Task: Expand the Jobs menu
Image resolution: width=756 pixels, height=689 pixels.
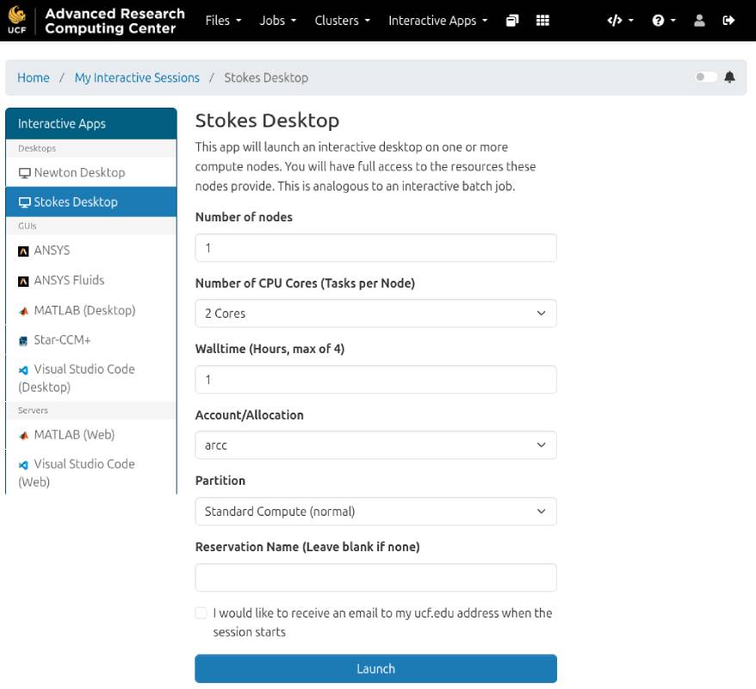Action: point(278,21)
